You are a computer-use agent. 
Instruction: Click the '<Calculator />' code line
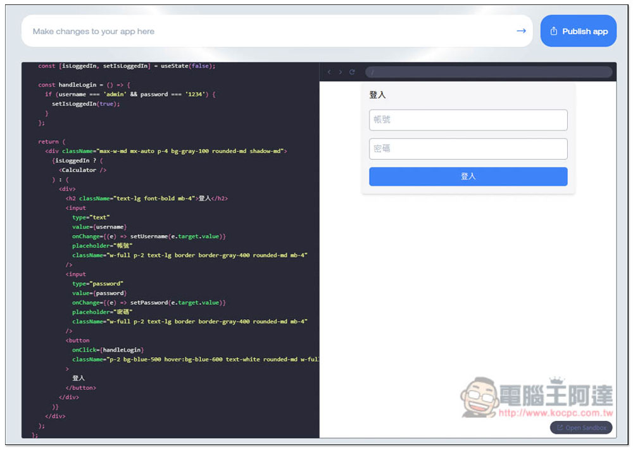82,170
